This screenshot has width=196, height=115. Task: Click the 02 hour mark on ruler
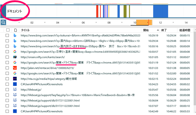[32, 23]
